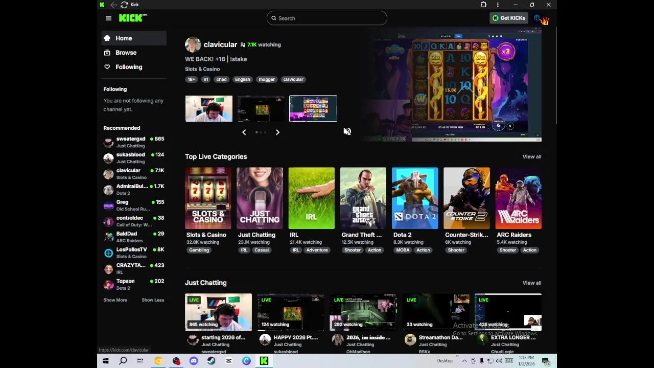Unmute the featured stream preview

[x=347, y=131]
